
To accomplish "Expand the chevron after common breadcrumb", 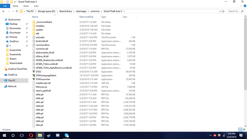I will click(102, 11).
